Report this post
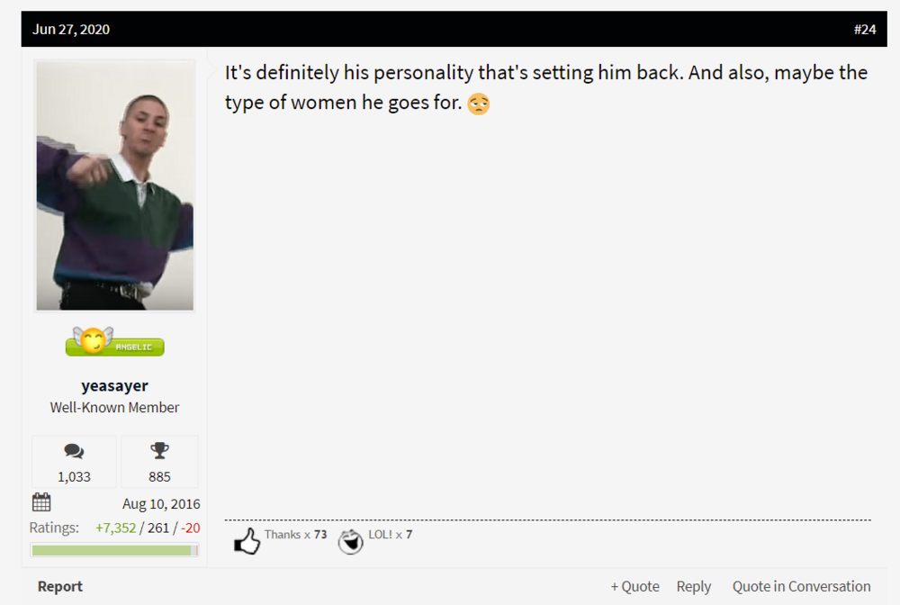900x605 pixels. (x=60, y=586)
